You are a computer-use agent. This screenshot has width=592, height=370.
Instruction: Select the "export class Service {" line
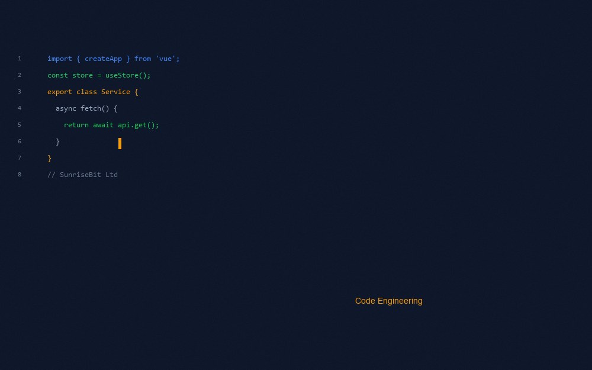(x=93, y=92)
